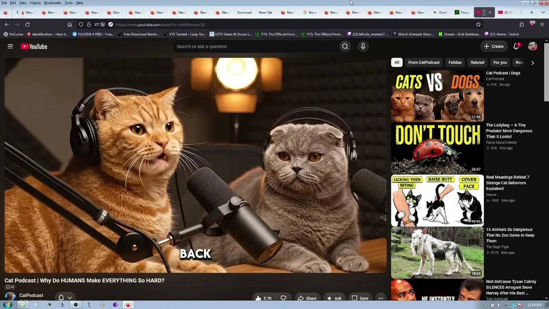The image size is (549, 309).
Task: Open the CatPodcast channel name link
Action: click(x=31, y=295)
